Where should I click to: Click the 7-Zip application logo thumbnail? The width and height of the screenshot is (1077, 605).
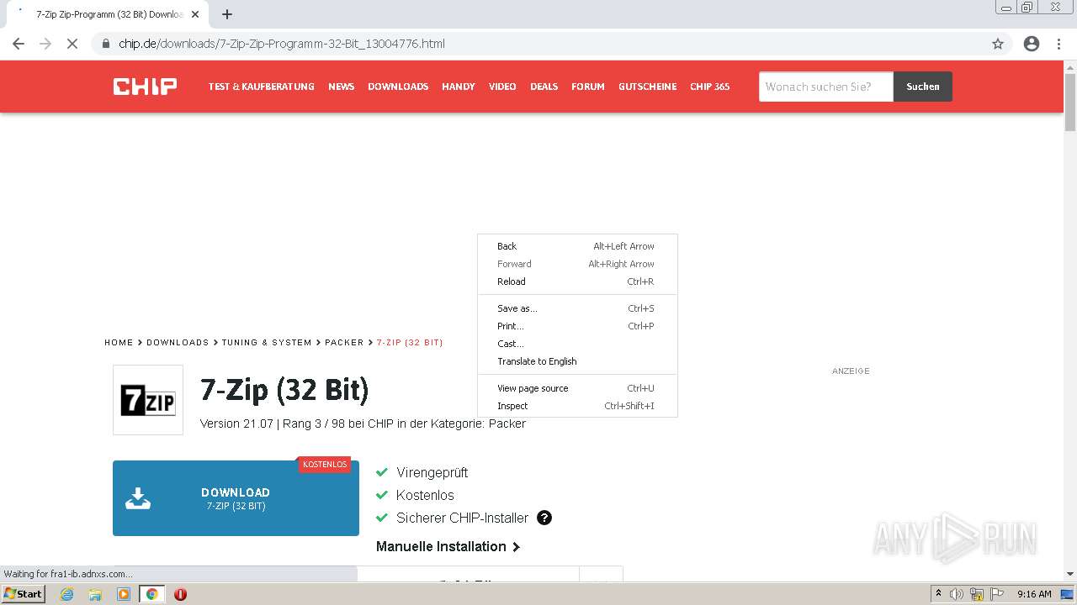coord(148,400)
